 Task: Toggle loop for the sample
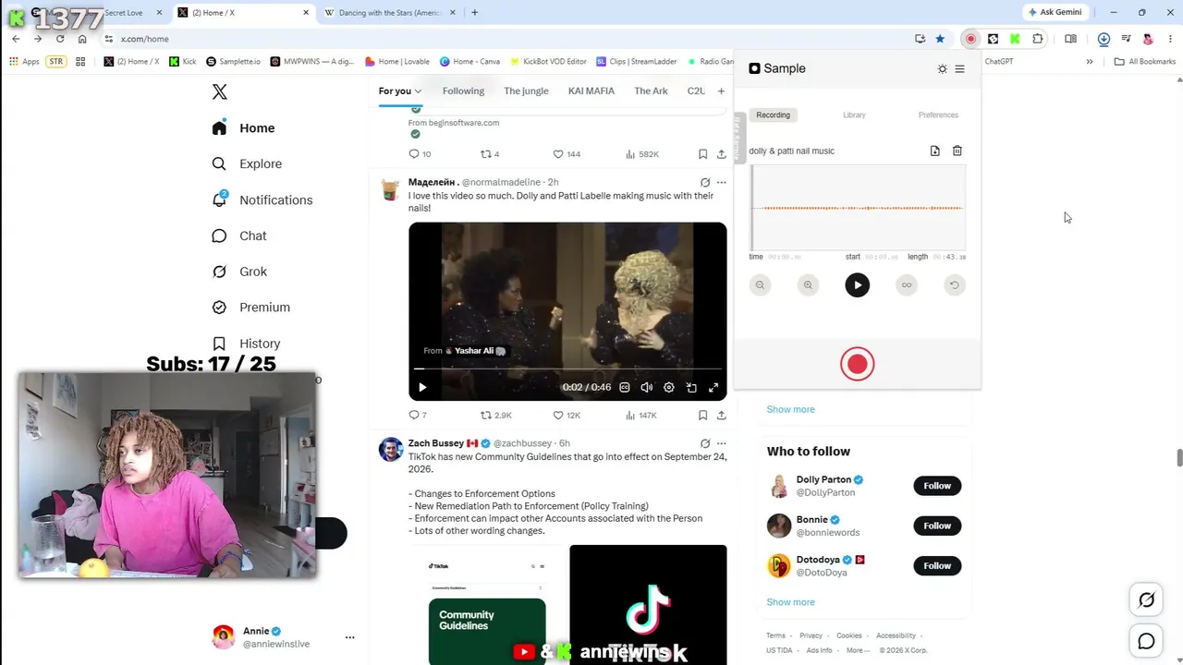click(x=907, y=284)
